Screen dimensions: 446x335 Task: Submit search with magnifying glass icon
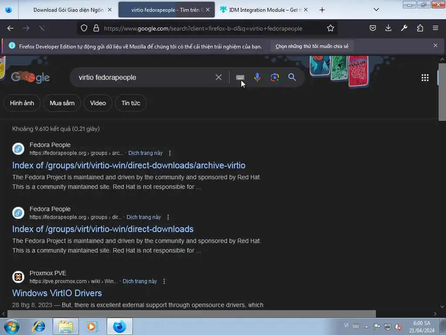click(x=292, y=77)
